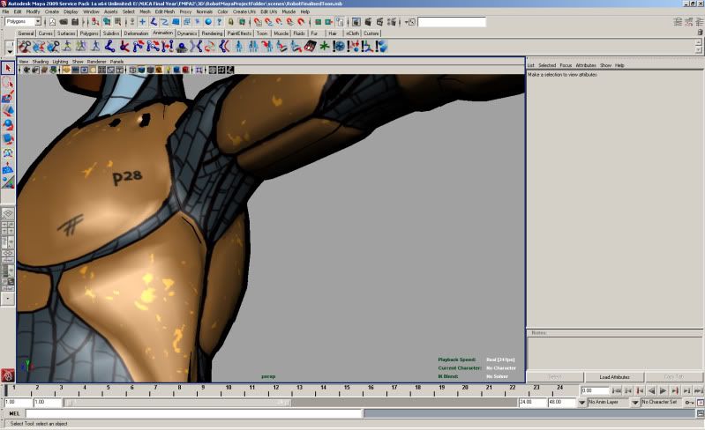Viewport: 705px width, 430px height.
Task: Open the Edit Mesh menu
Action: (x=165, y=11)
